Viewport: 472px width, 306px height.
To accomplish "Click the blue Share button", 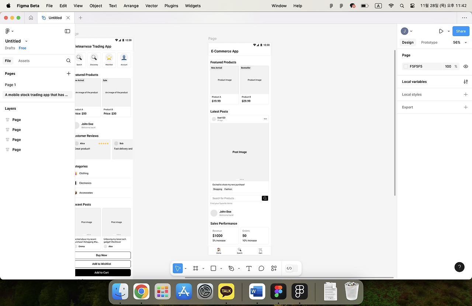I will 461,31.
